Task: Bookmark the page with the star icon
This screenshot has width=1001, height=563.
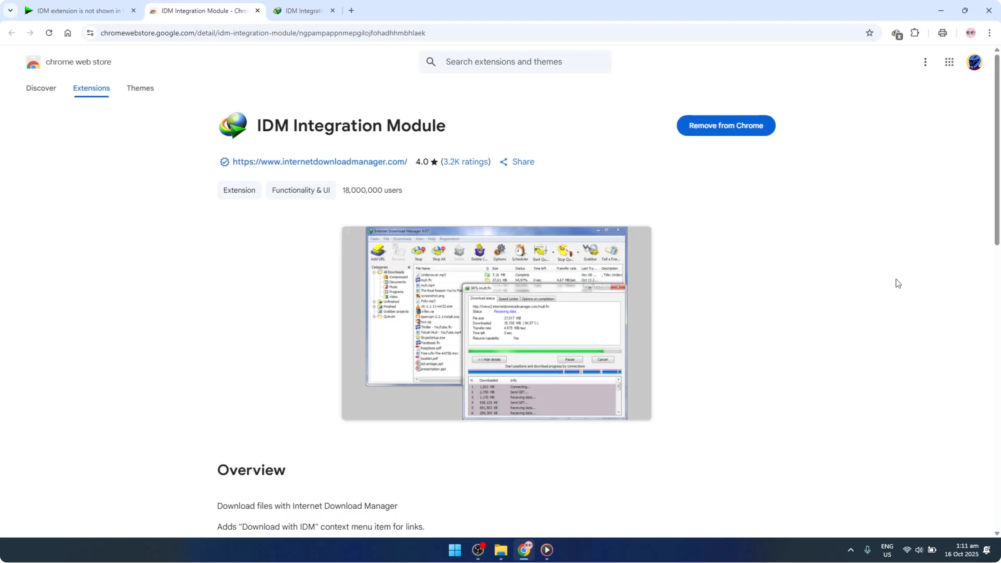Action: (870, 33)
